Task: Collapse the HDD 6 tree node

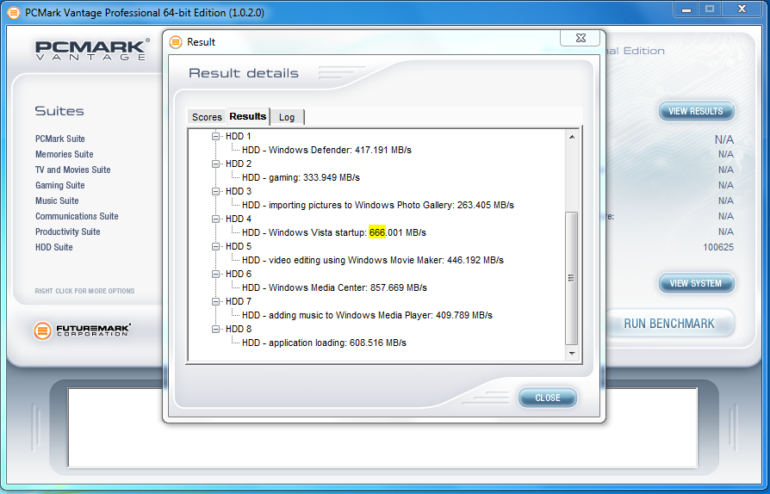Action: coord(215,274)
